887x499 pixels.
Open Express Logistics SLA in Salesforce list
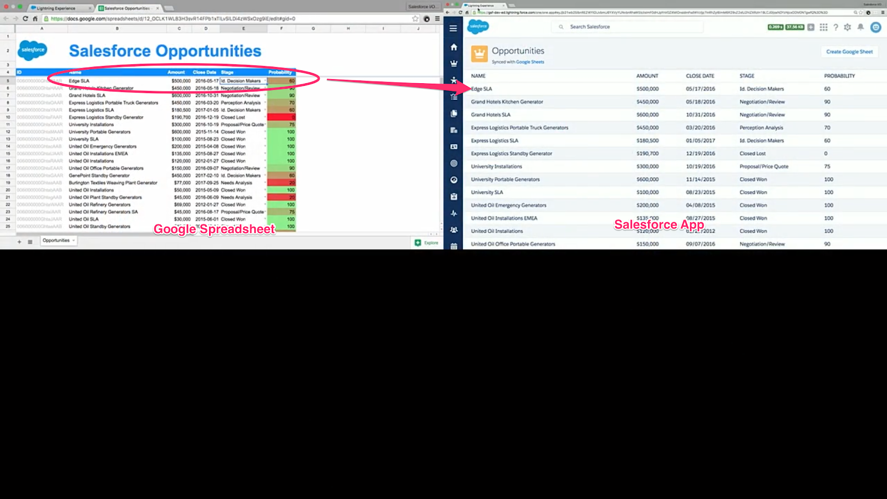pyautogui.click(x=495, y=141)
